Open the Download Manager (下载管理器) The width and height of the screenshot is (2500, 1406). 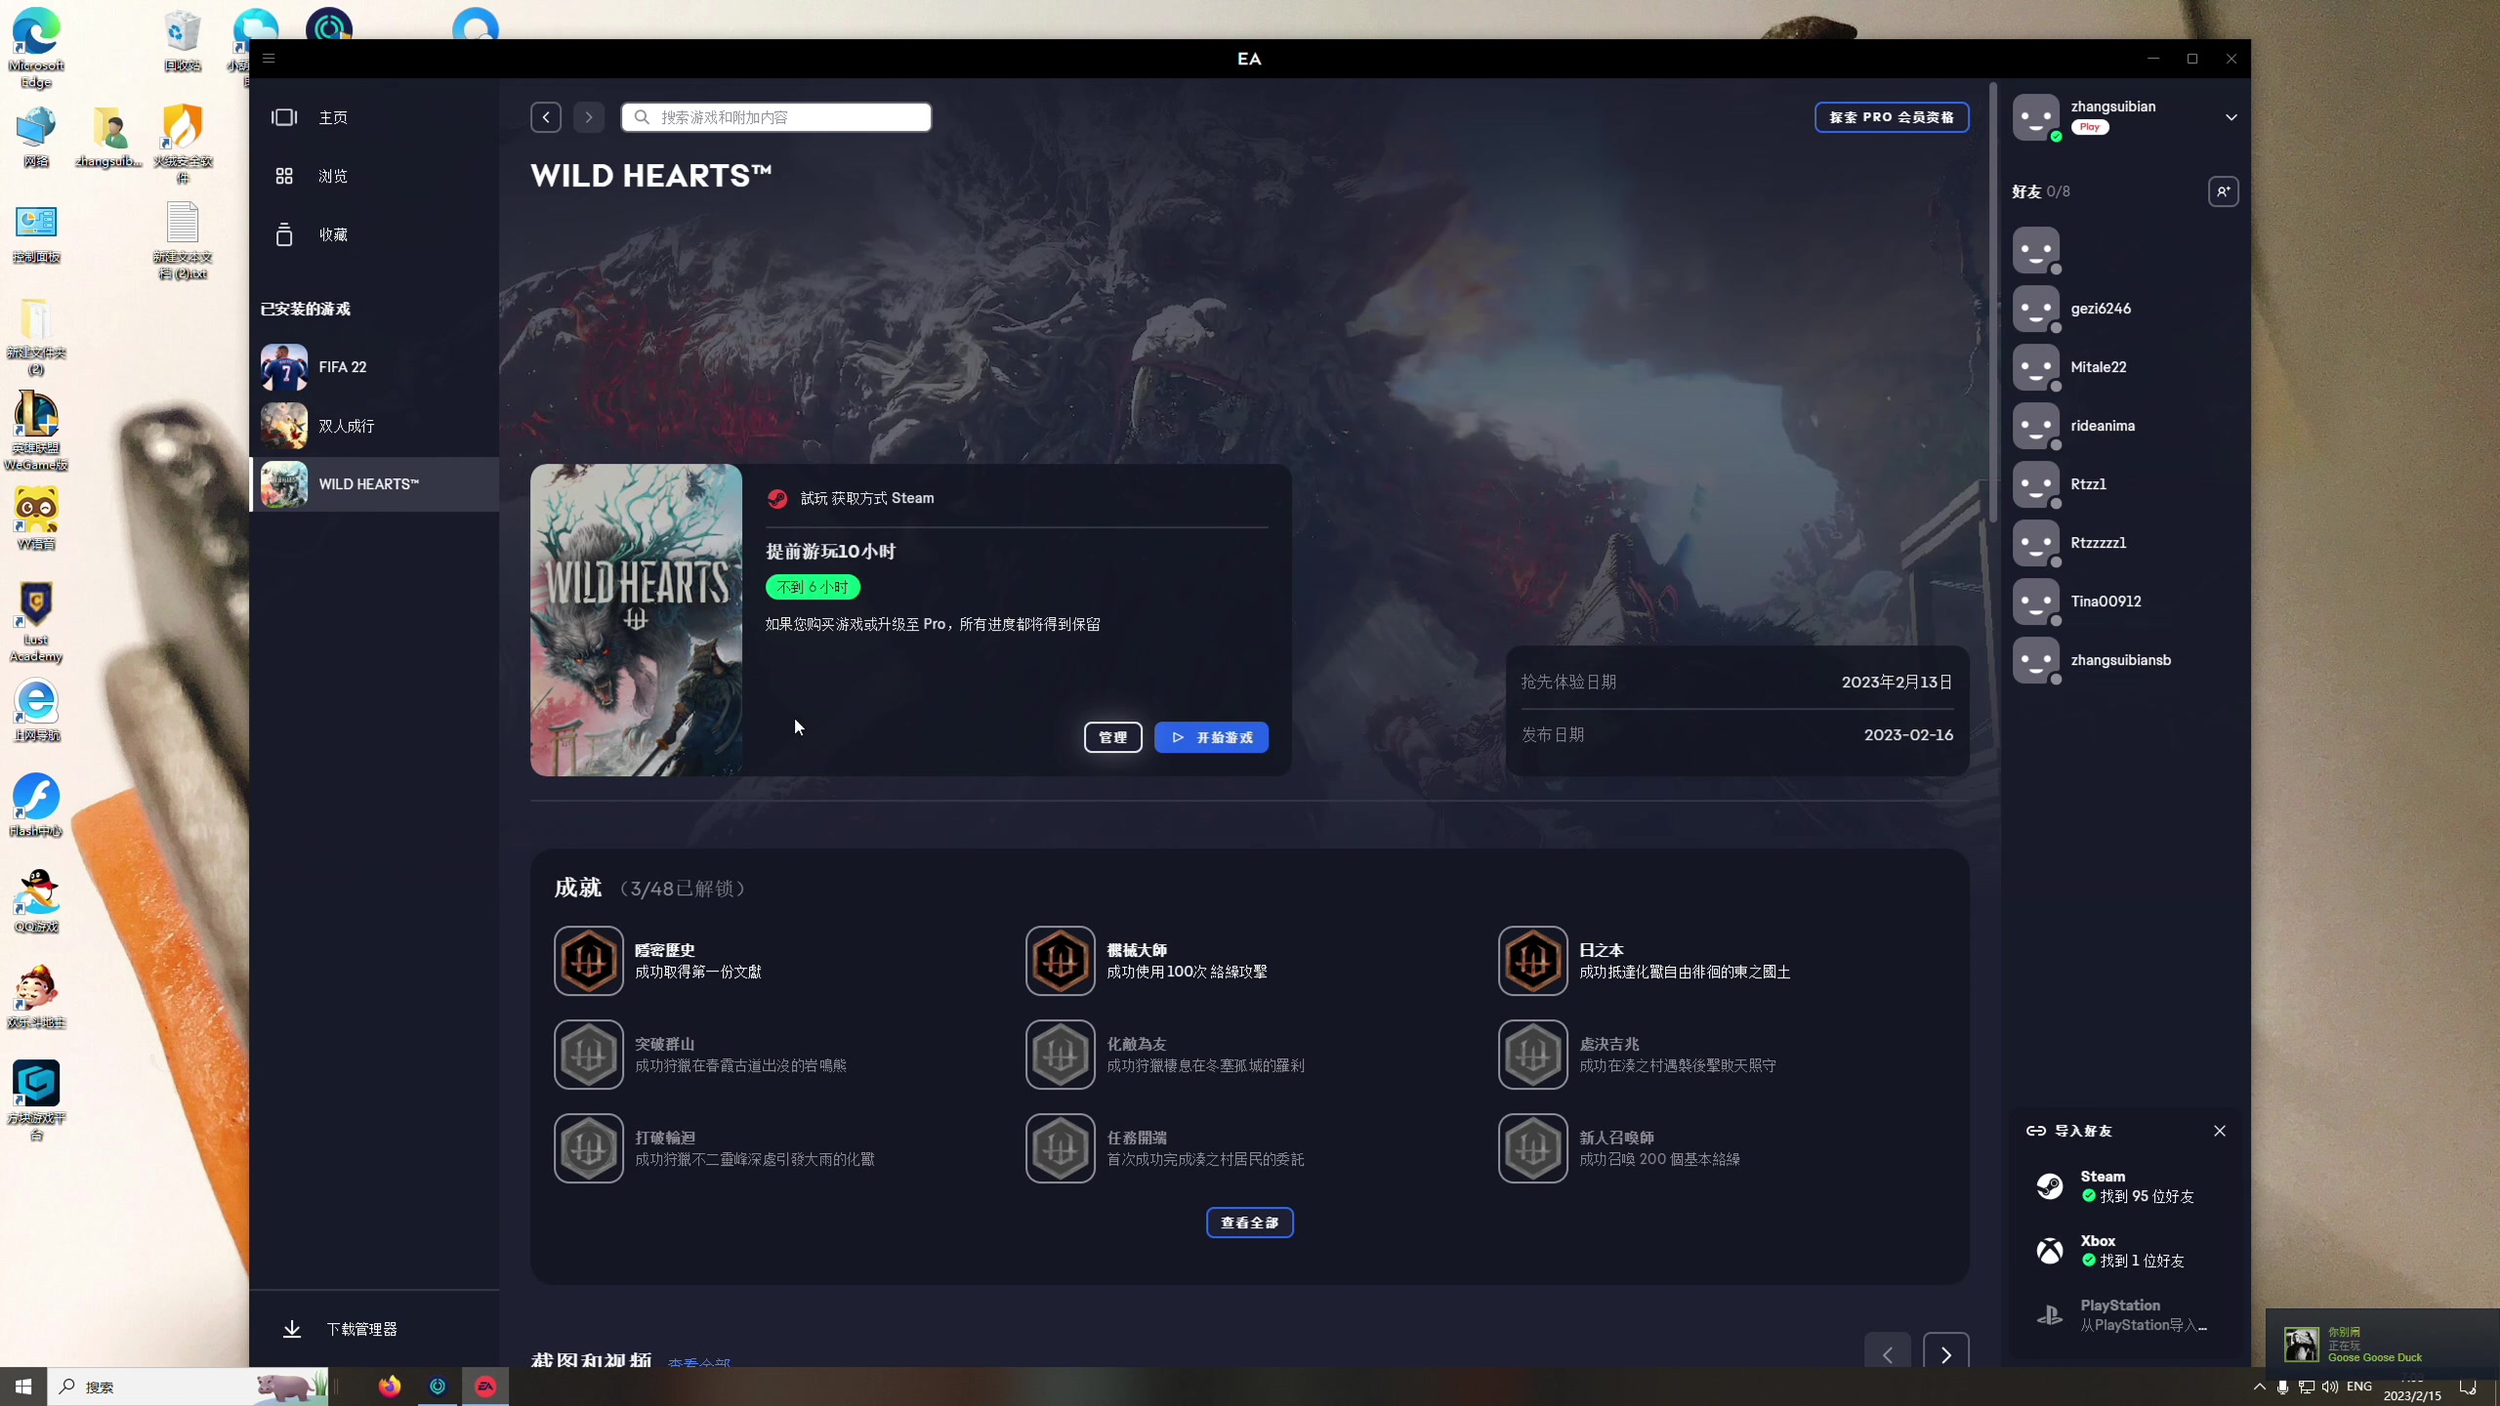pos(361,1329)
